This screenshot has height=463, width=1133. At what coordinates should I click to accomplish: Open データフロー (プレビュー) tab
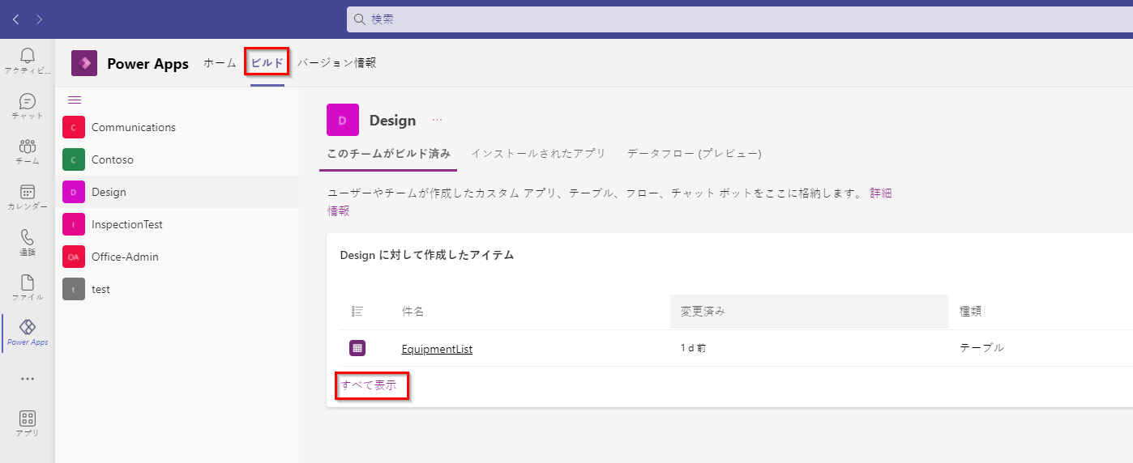(695, 154)
